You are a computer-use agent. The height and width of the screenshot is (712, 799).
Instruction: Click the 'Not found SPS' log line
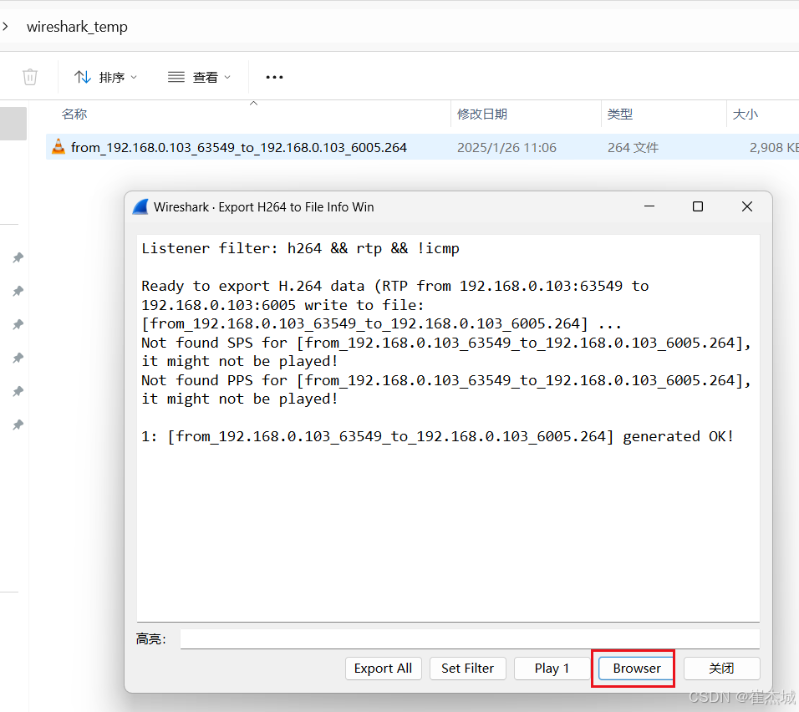tap(445, 352)
